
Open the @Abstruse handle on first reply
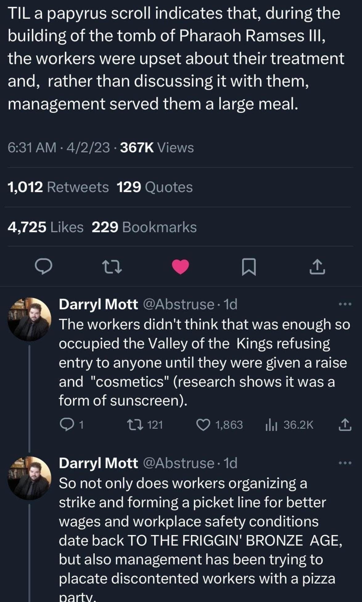(x=179, y=304)
